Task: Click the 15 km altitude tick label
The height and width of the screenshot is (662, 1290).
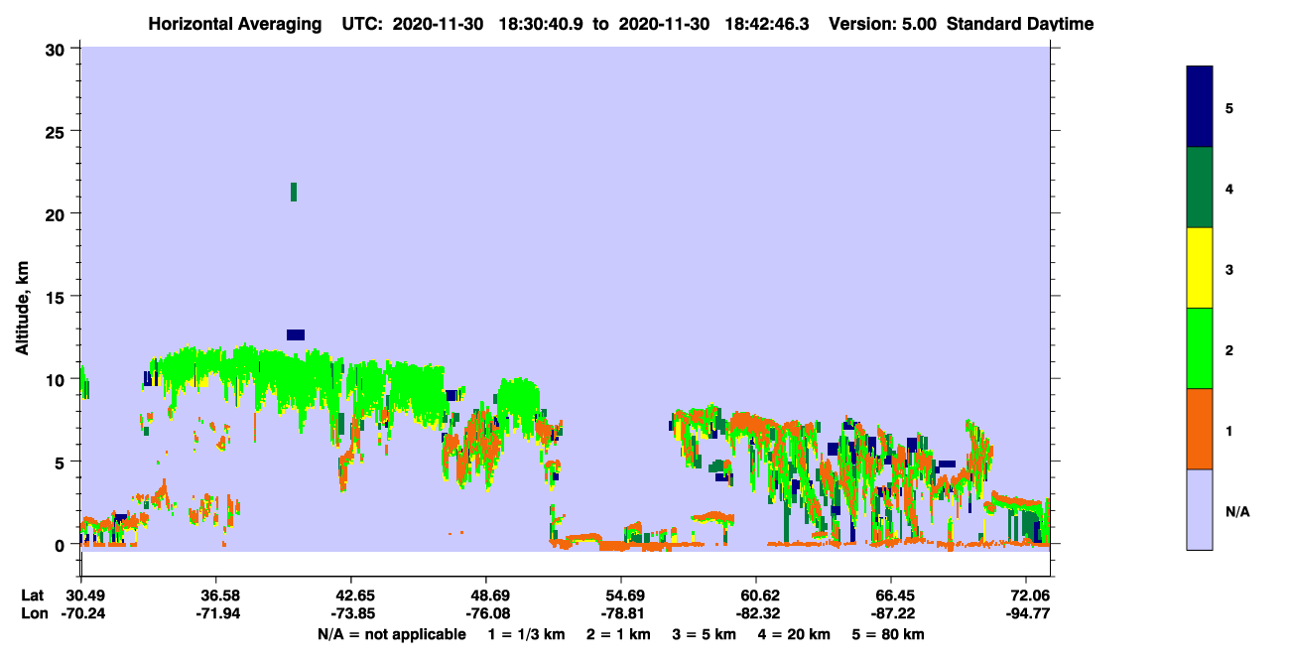Action: tap(57, 297)
